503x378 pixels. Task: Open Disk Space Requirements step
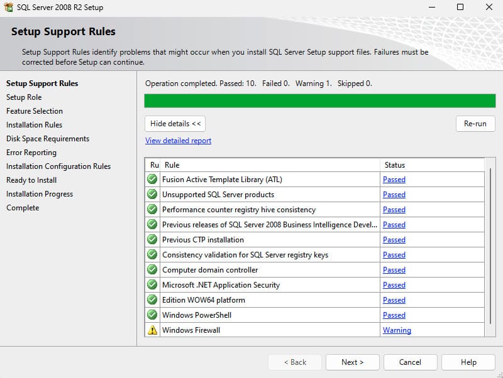pos(48,139)
